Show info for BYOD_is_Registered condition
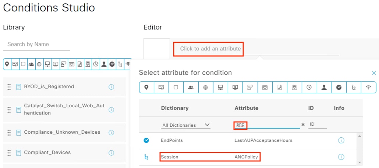The width and height of the screenshot is (379, 168). 111,87
